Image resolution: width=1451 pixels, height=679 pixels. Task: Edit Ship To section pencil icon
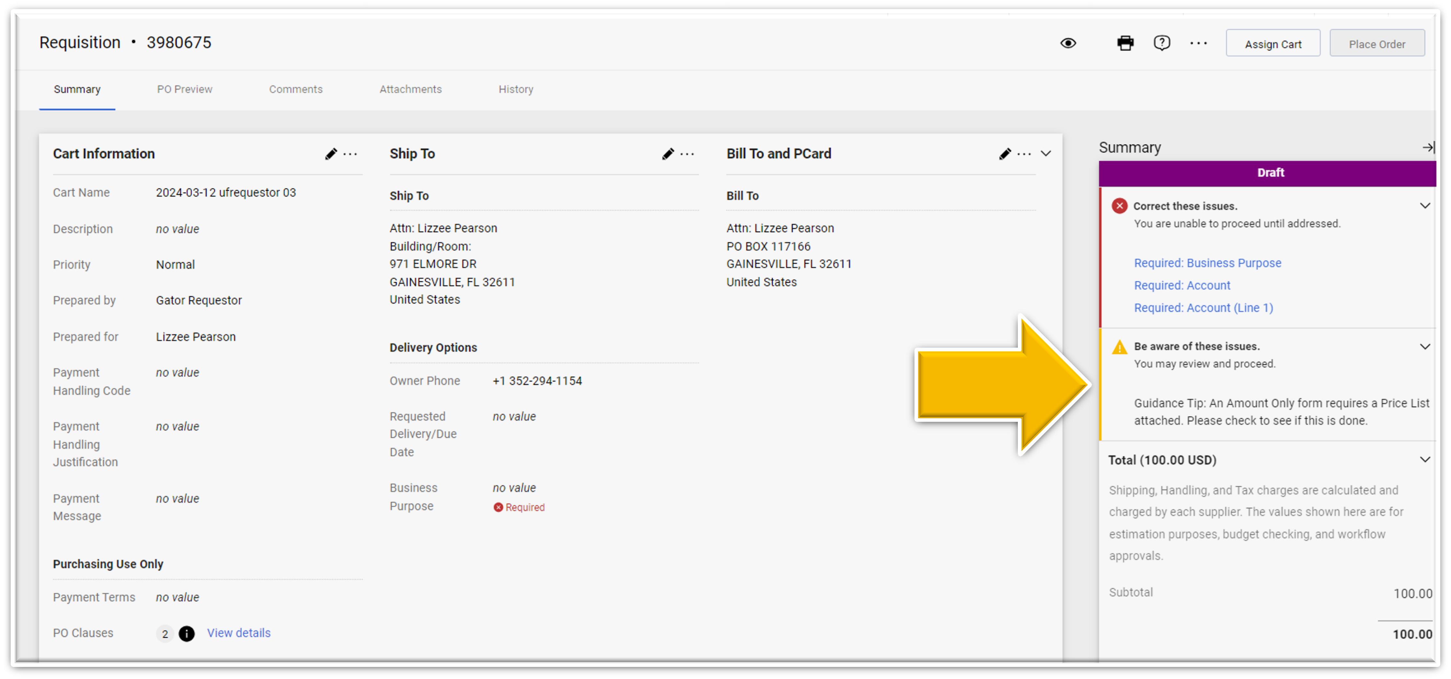[x=668, y=154]
